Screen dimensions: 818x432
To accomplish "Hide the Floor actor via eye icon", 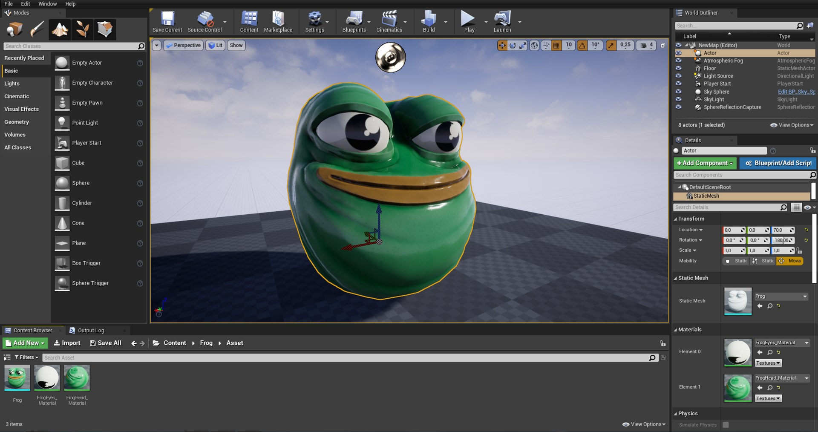I will pyautogui.click(x=678, y=68).
